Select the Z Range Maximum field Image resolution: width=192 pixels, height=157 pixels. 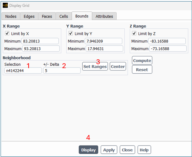(168, 49)
